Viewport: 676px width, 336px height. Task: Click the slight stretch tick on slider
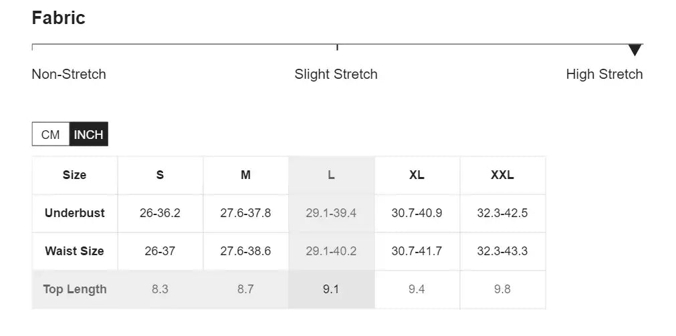337,46
